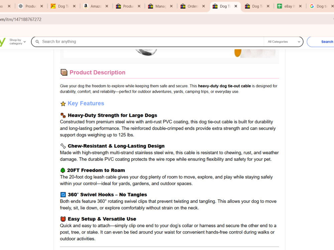
Task: Click the Orders tab eBay favicon
Action: point(183,6)
